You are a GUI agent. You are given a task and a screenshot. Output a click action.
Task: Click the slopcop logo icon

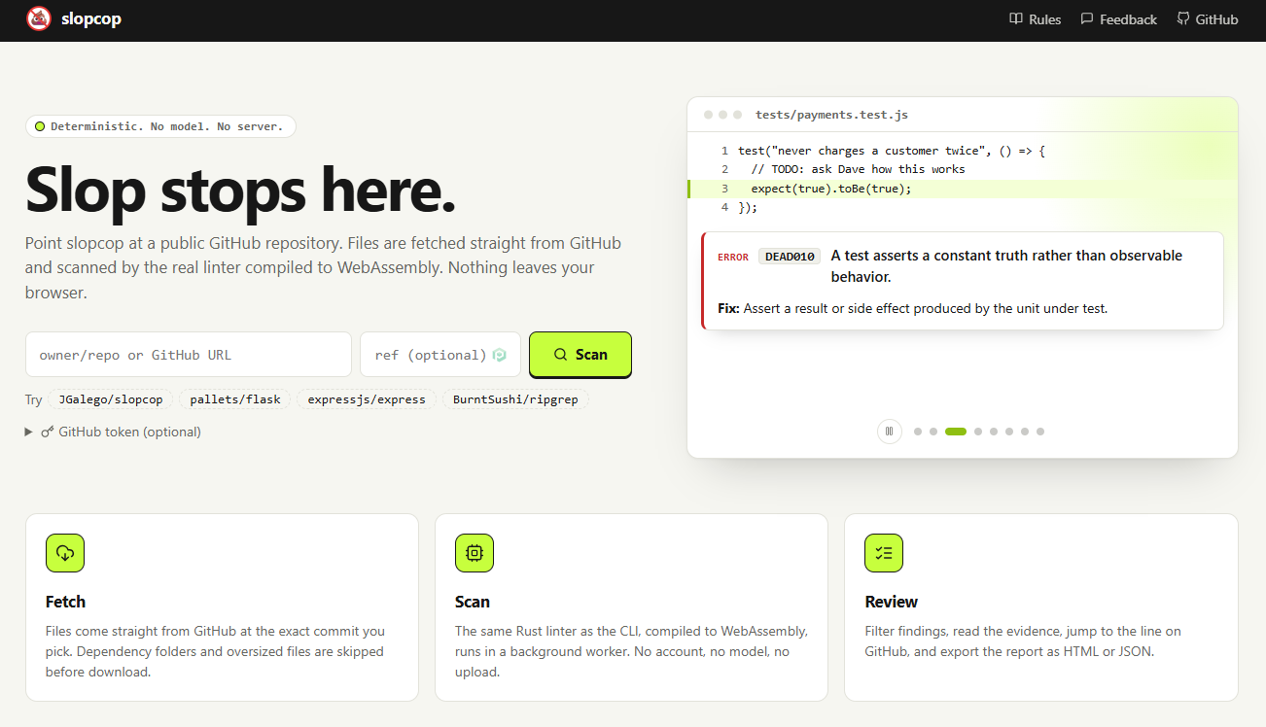[x=39, y=18]
